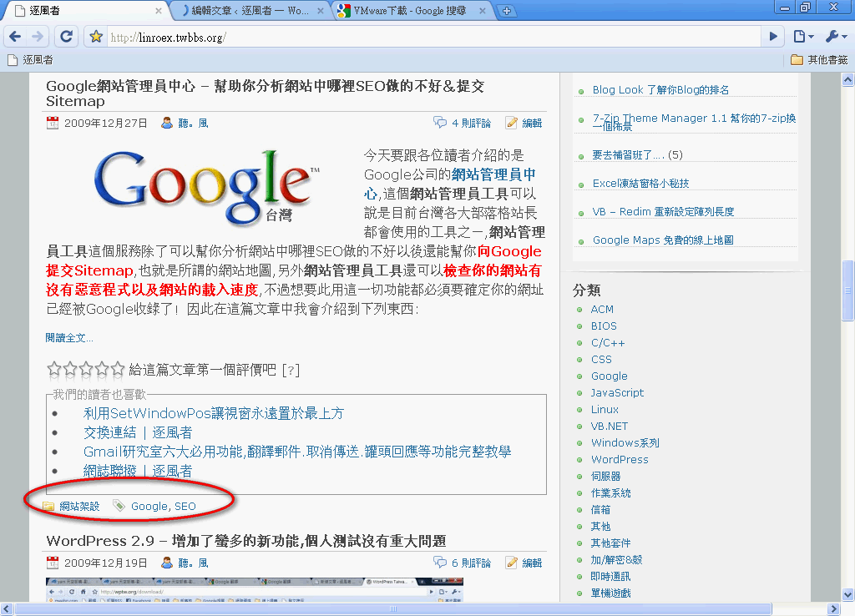Click the comment bubble icon beside 4 則評論
The height and width of the screenshot is (616, 855).
click(439, 122)
